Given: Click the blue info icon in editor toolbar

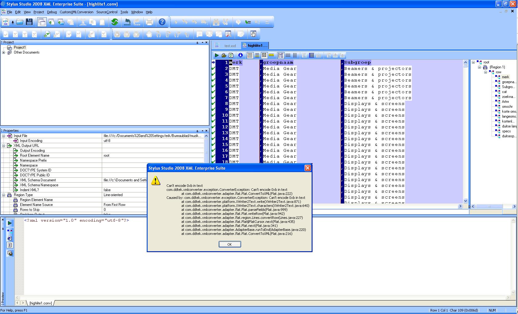Looking at the screenshot, I should pyautogui.click(x=241, y=55).
